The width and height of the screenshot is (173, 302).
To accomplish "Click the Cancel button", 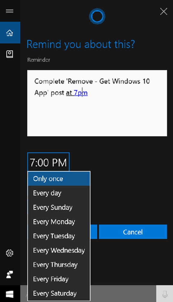I will pos(133,232).
